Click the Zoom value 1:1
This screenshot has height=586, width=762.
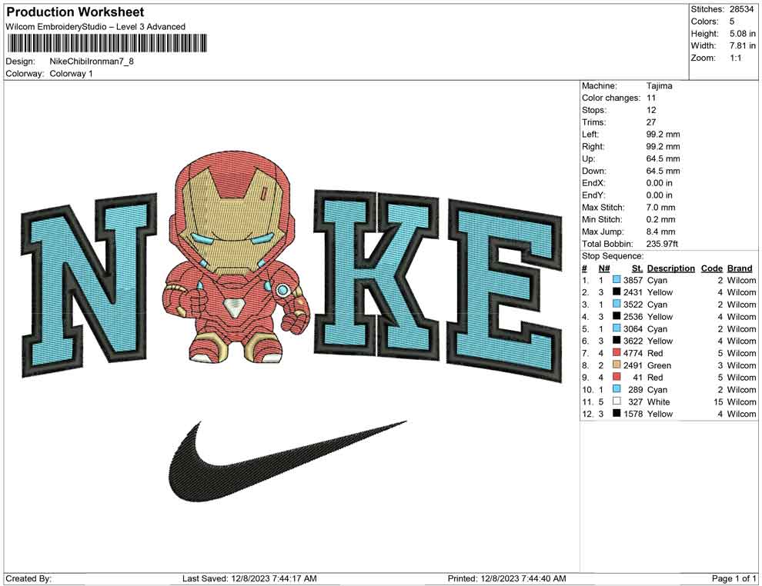[735, 58]
